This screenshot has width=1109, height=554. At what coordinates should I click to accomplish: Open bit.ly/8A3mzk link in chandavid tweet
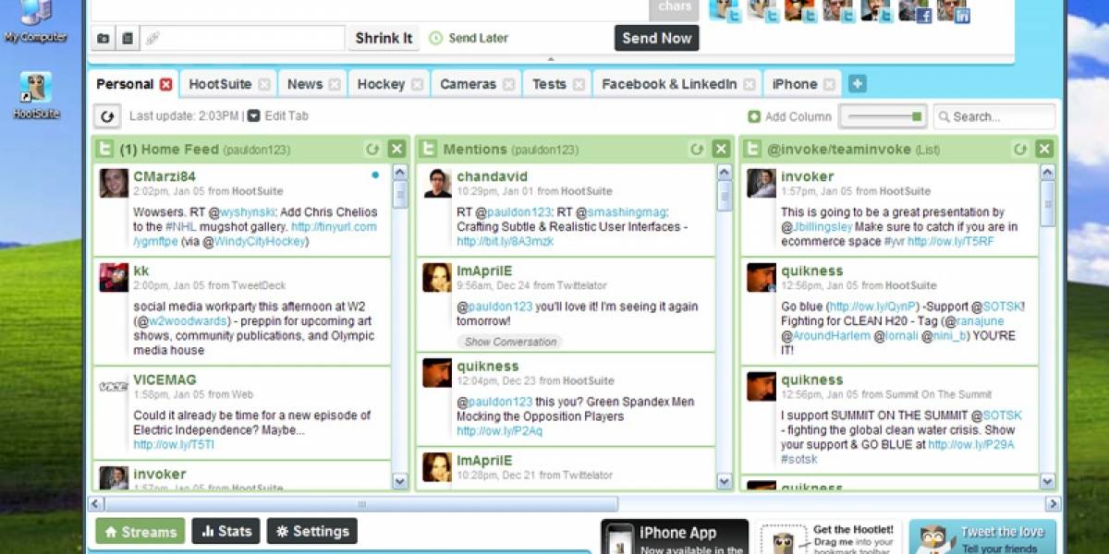click(505, 241)
